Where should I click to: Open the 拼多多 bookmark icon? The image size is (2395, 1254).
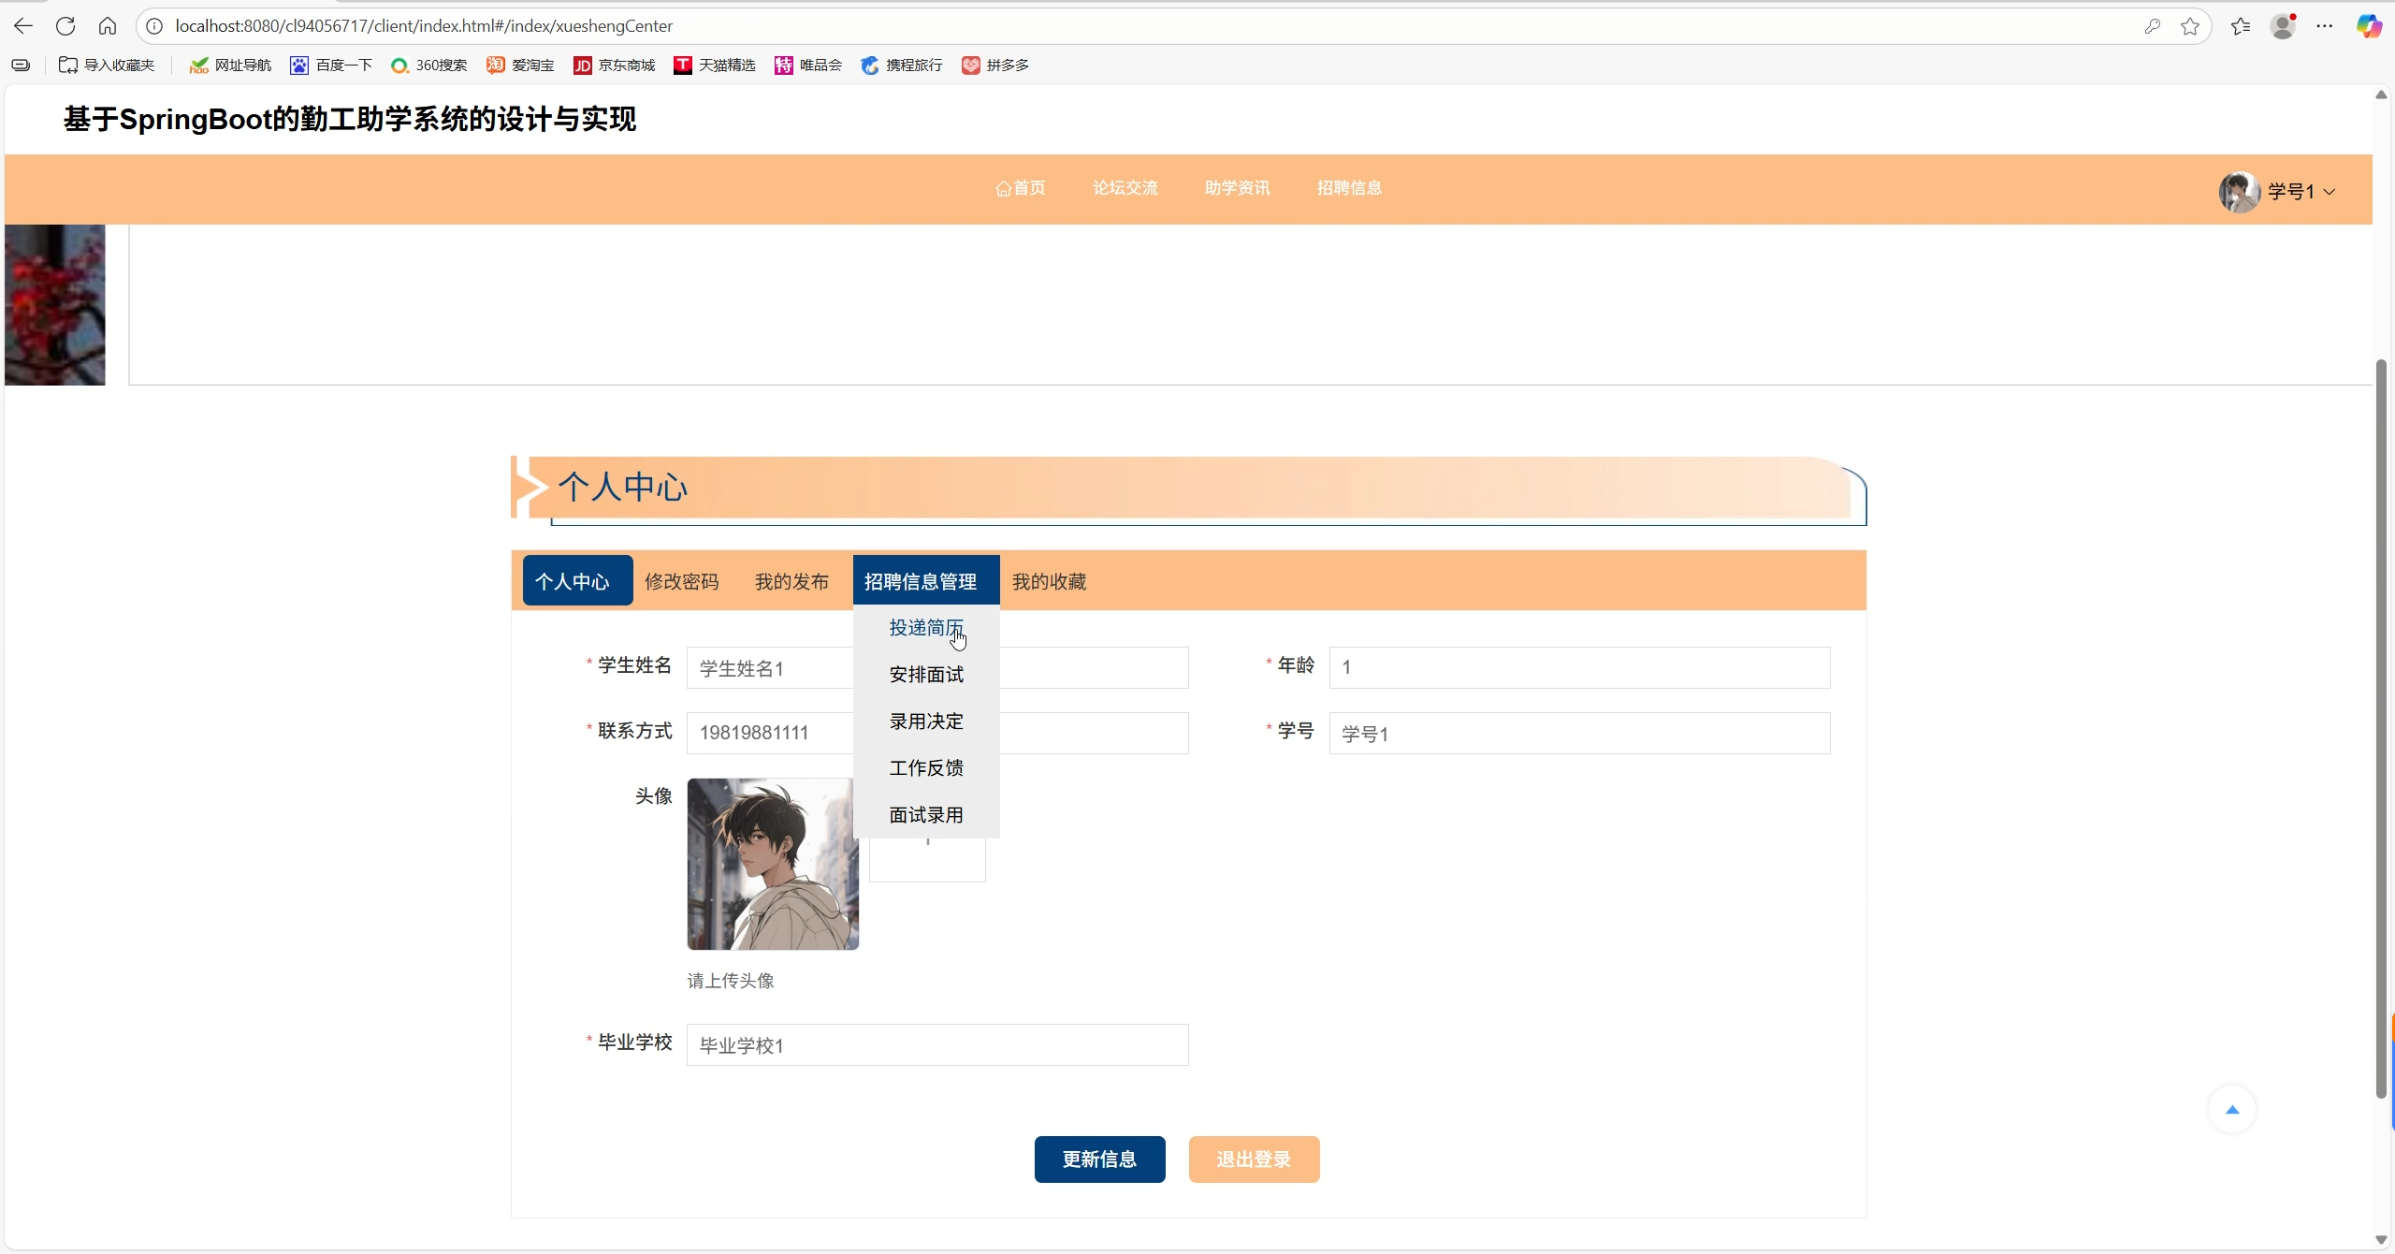point(970,66)
